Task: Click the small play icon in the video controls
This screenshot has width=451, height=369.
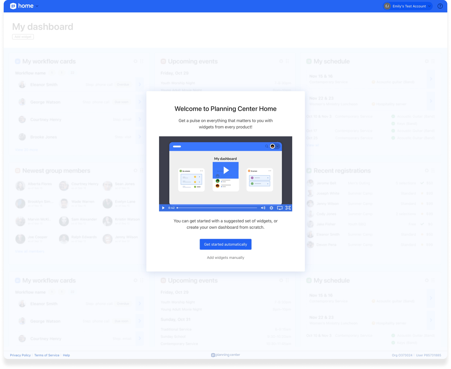Action: (163, 208)
